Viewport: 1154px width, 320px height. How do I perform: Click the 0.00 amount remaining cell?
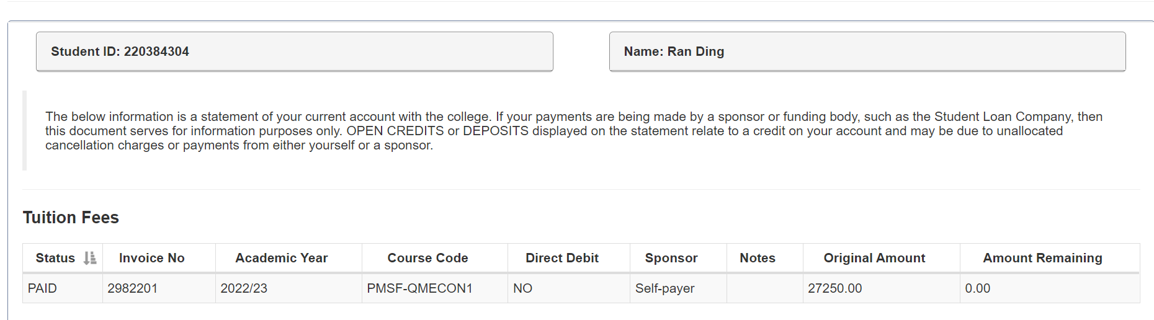978,288
